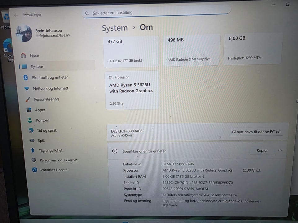Click System in the breadcrumb heading
This screenshot has width=298, height=223.
115,28
